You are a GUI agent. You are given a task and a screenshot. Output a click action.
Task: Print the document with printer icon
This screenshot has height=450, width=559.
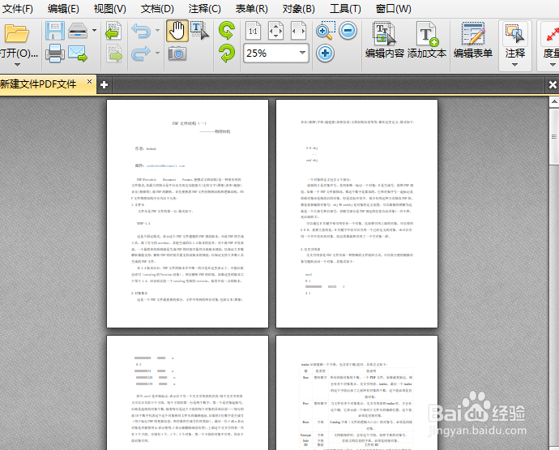(x=55, y=54)
